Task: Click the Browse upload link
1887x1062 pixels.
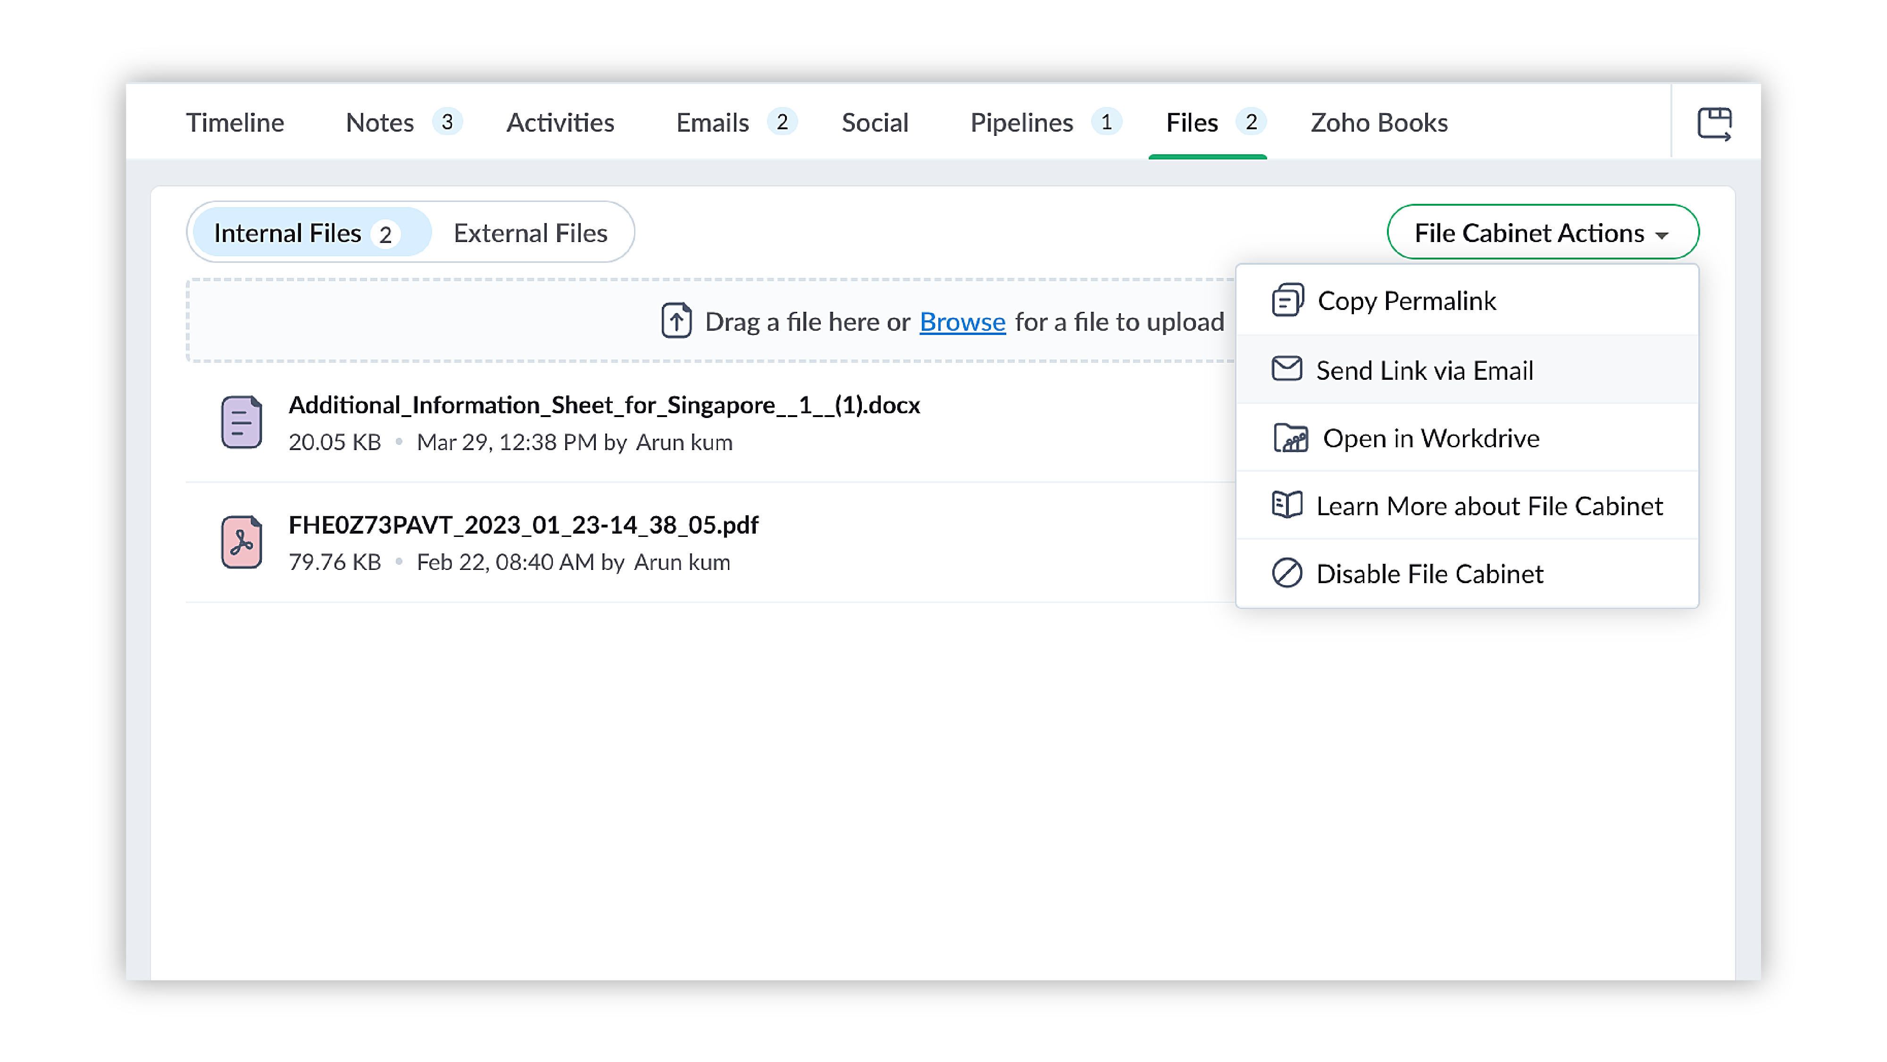Action: coord(962,322)
